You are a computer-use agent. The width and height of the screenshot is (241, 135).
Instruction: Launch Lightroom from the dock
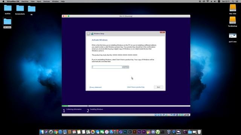130,132
